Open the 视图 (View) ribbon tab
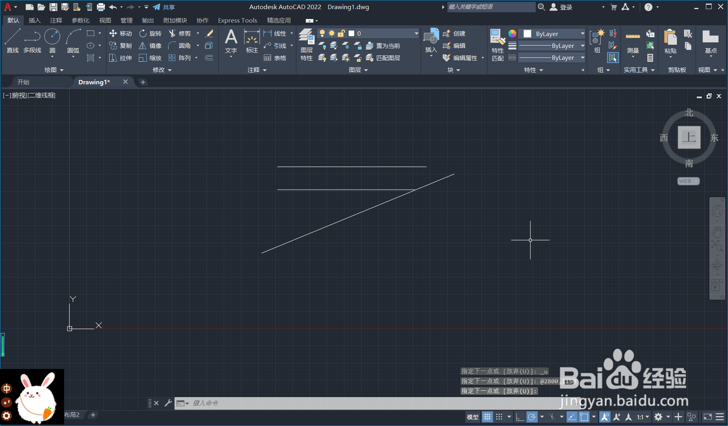Screen dimensions: 728x426 click(x=105, y=20)
